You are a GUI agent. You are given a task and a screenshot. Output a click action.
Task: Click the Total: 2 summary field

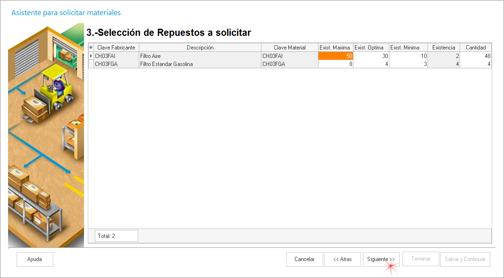click(115, 236)
